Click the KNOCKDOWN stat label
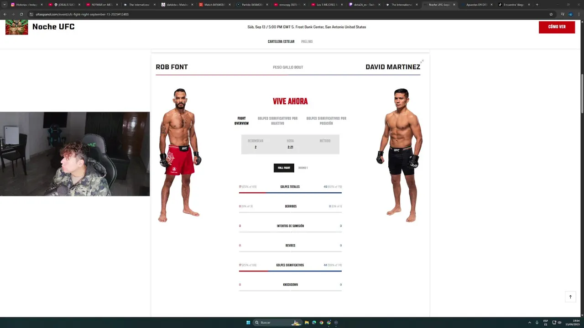Image resolution: width=584 pixels, height=328 pixels. pyautogui.click(x=290, y=285)
